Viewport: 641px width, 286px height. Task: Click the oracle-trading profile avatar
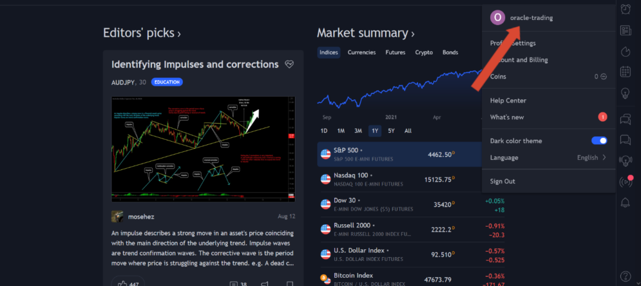click(x=498, y=17)
